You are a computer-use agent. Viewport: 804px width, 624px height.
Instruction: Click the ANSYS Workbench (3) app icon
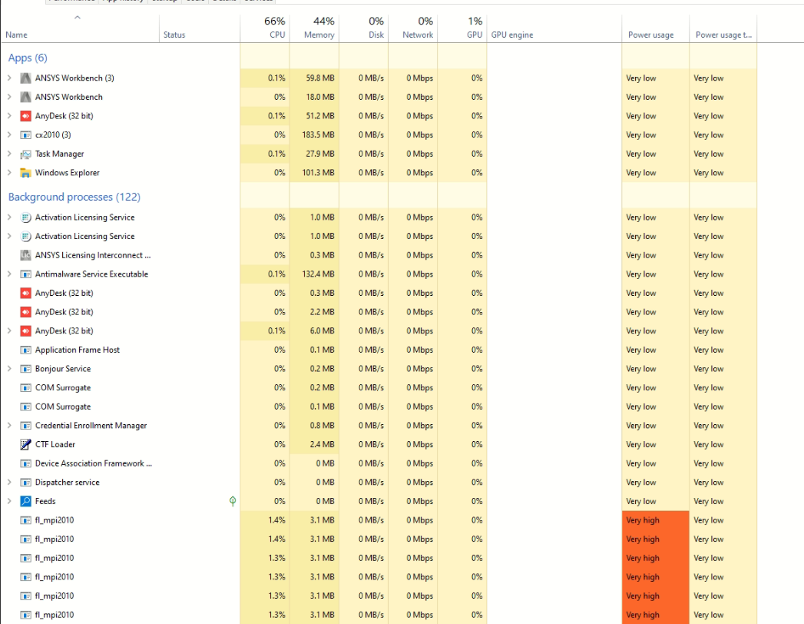pyautogui.click(x=26, y=78)
